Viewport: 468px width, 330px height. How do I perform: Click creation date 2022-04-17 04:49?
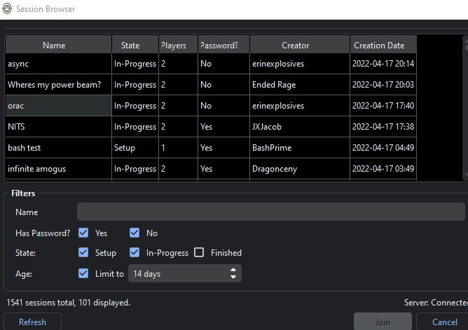pos(383,148)
